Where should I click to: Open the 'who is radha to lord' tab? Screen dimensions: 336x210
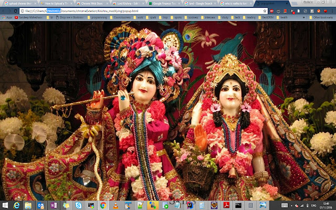pyautogui.click(x=236, y=4)
